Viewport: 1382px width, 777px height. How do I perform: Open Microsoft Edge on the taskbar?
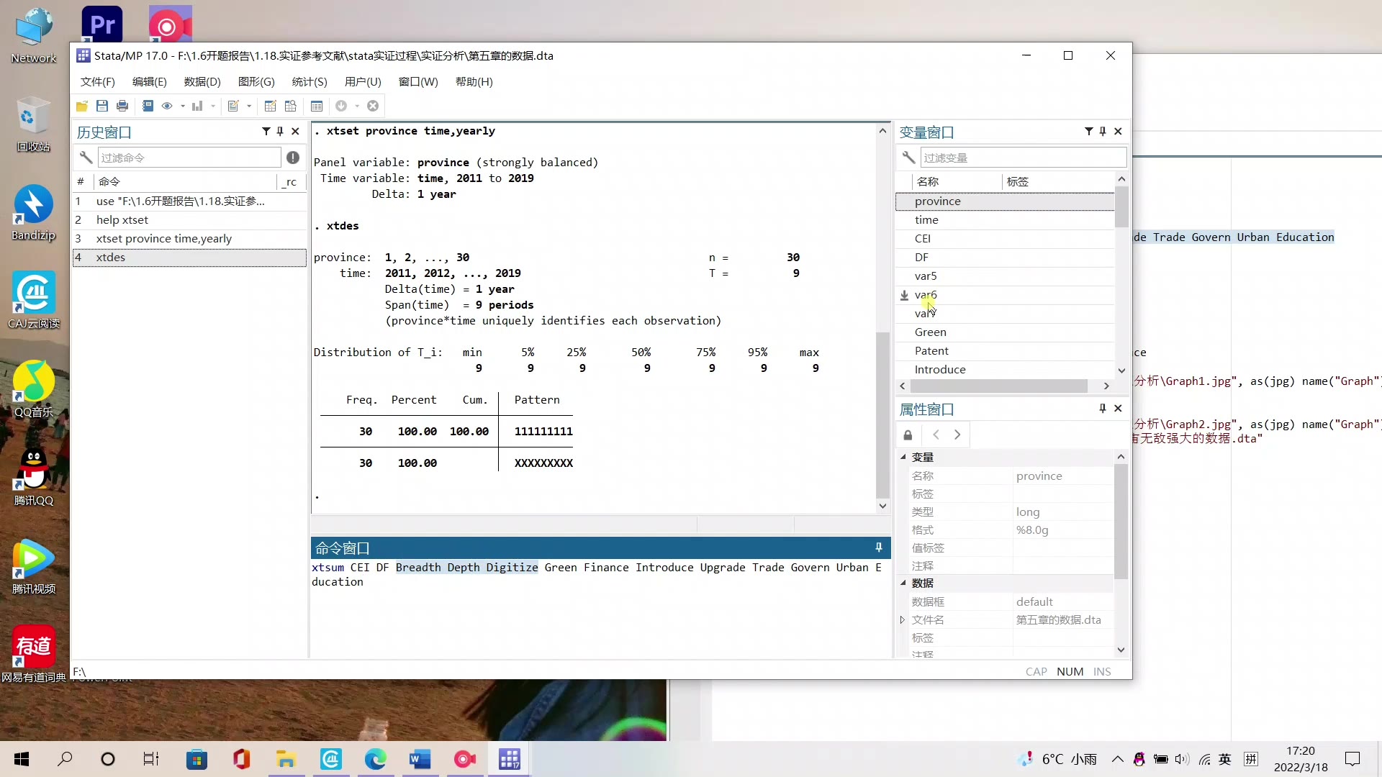[375, 759]
